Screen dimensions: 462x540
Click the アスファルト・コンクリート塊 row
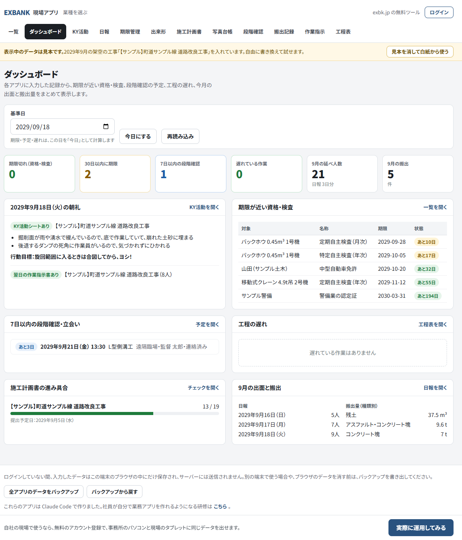[396, 425]
